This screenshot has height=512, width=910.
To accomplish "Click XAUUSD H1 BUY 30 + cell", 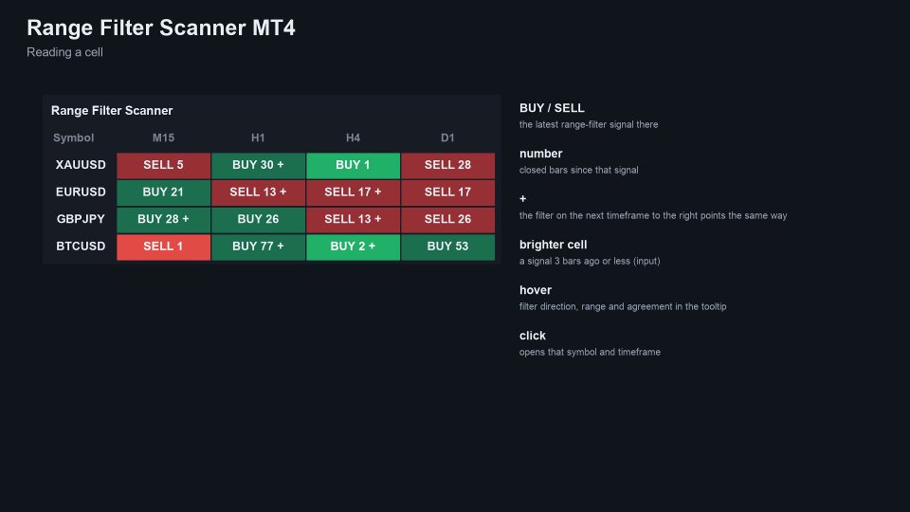I will (x=258, y=165).
